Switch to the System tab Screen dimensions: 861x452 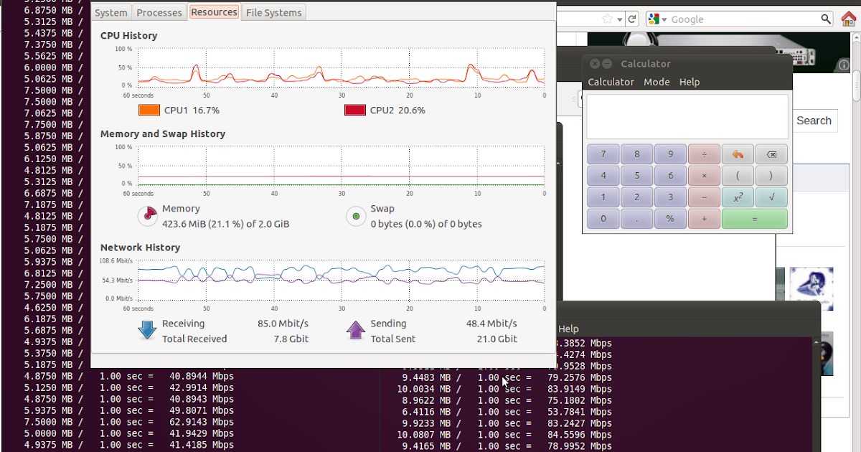tap(111, 12)
